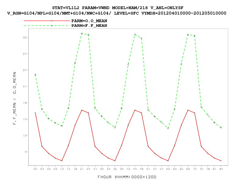Screen dimensions: 241x186
Task: Click the y-axis tick label 12
Action: (25, 136)
